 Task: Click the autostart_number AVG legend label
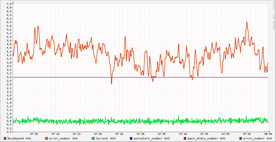[151, 138]
